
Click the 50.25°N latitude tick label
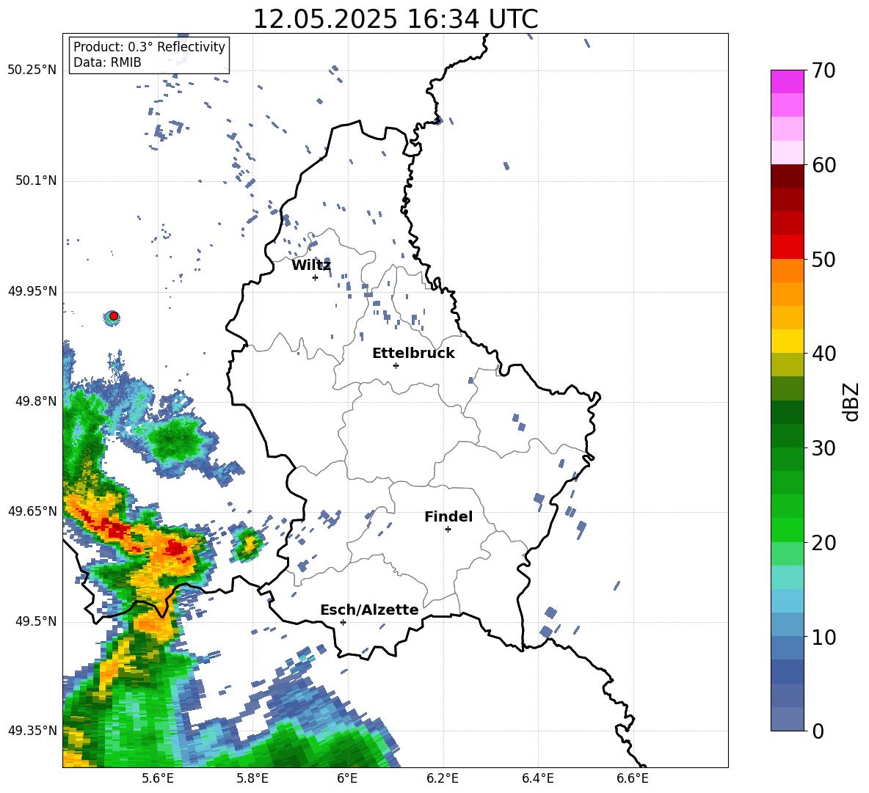tap(32, 70)
